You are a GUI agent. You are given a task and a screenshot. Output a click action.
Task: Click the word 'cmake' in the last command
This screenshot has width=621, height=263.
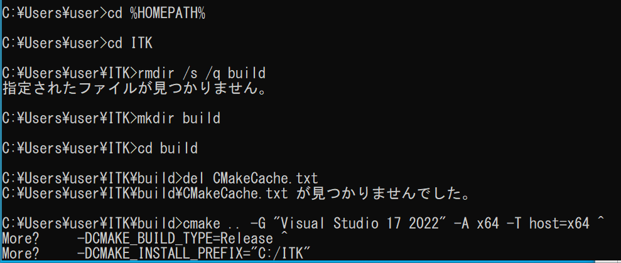[200, 224]
